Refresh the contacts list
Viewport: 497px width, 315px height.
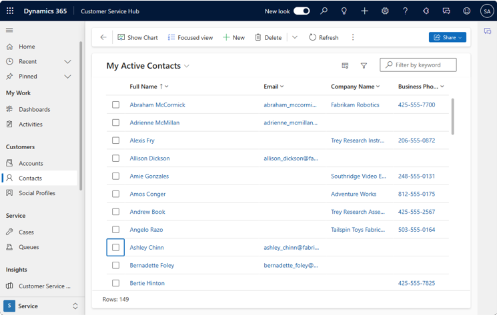pyautogui.click(x=324, y=37)
